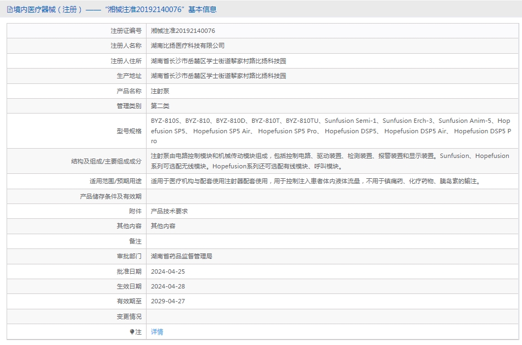
Task: Select the 注射泵由电路控制模块 composition description
Action: (x=330, y=161)
